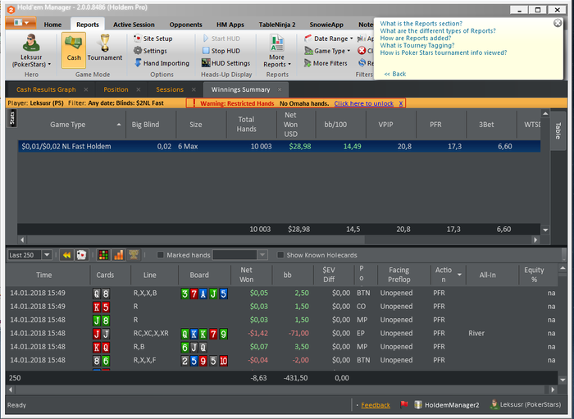Click the Feedback link
Image resolution: width=574 pixels, height=419 pixels.
pyautogui.click(x=376, y=405)
